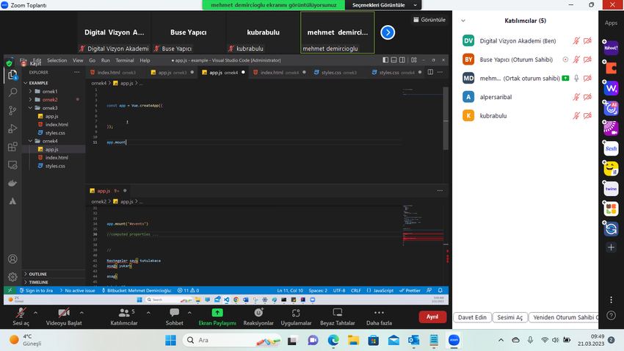Open the Manage gear icon in VS Code
This screenshot has height=351, width=624.
[12, 277]
